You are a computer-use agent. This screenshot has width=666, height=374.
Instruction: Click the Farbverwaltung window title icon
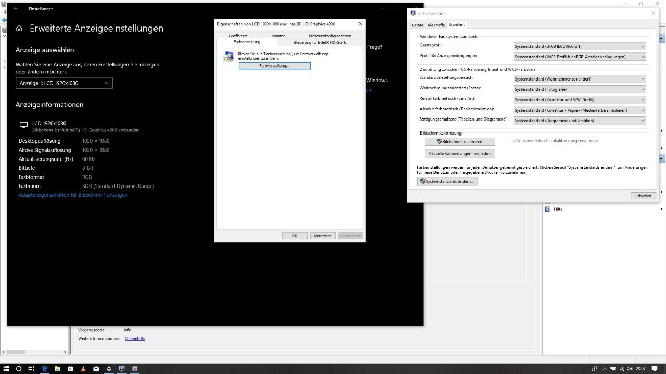[x=413, y=13]
